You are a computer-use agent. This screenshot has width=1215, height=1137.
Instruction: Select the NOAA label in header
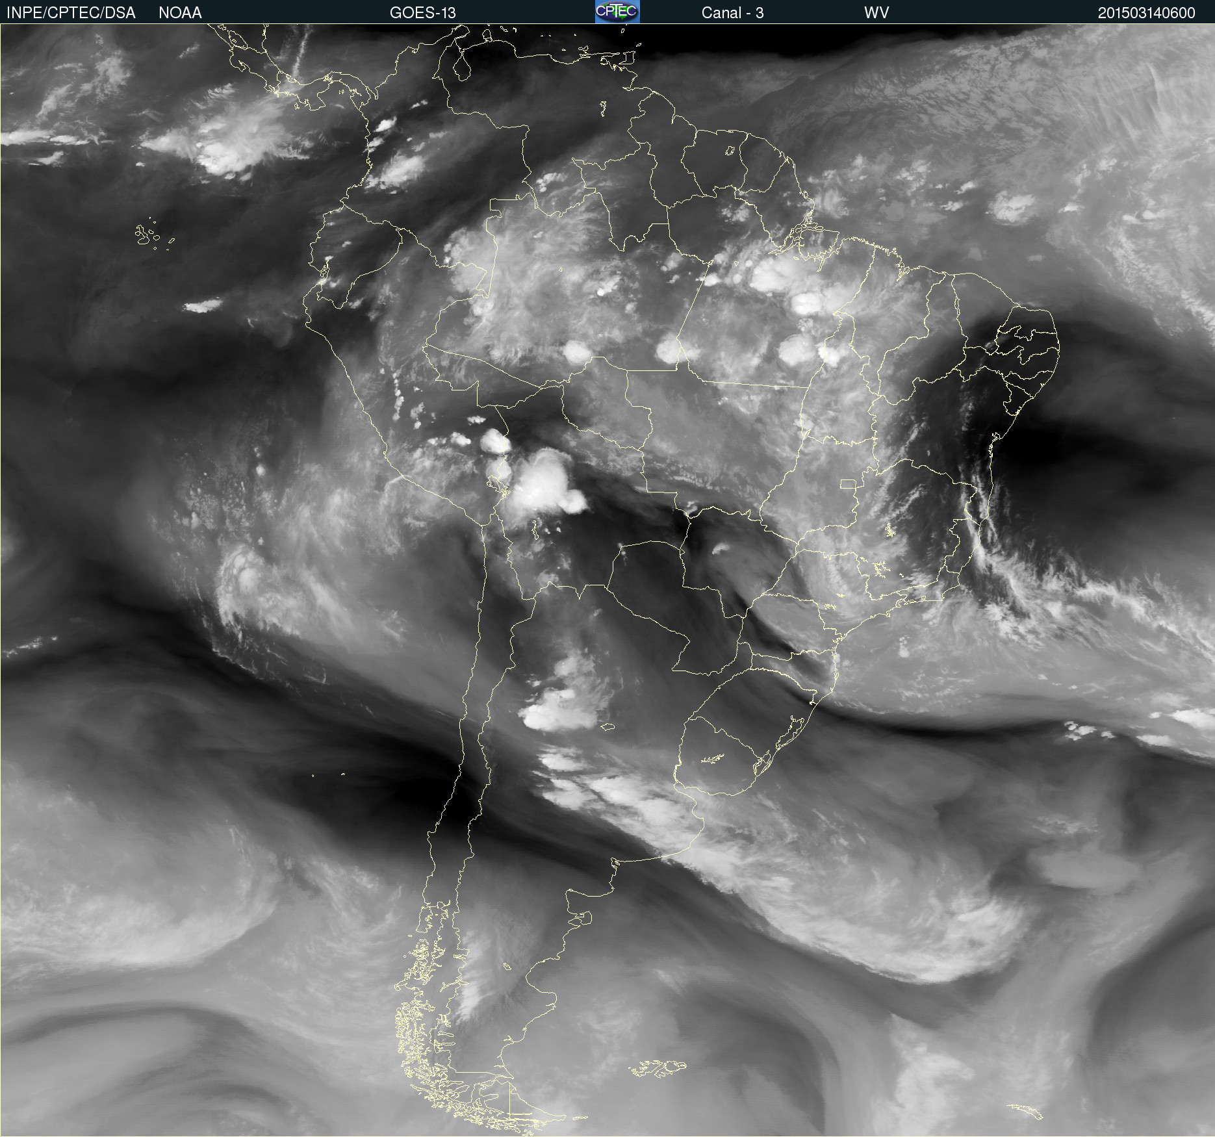[180, 12]
